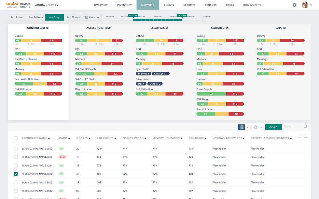Viewport: 319px width, 199px height.
Task: Switch to the Security tab
Action: tap(189, 5)
